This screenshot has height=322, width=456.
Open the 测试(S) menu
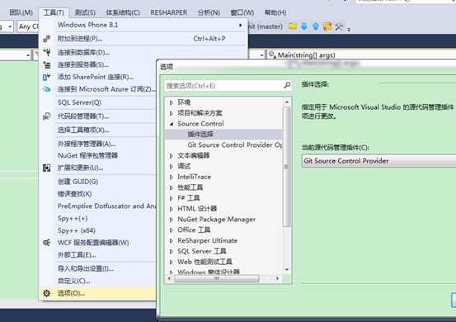85,12
